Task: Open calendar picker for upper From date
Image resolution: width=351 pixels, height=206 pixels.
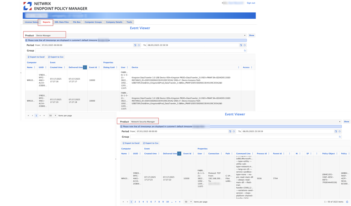Action: pyautogui.click(x=135, y=45)
